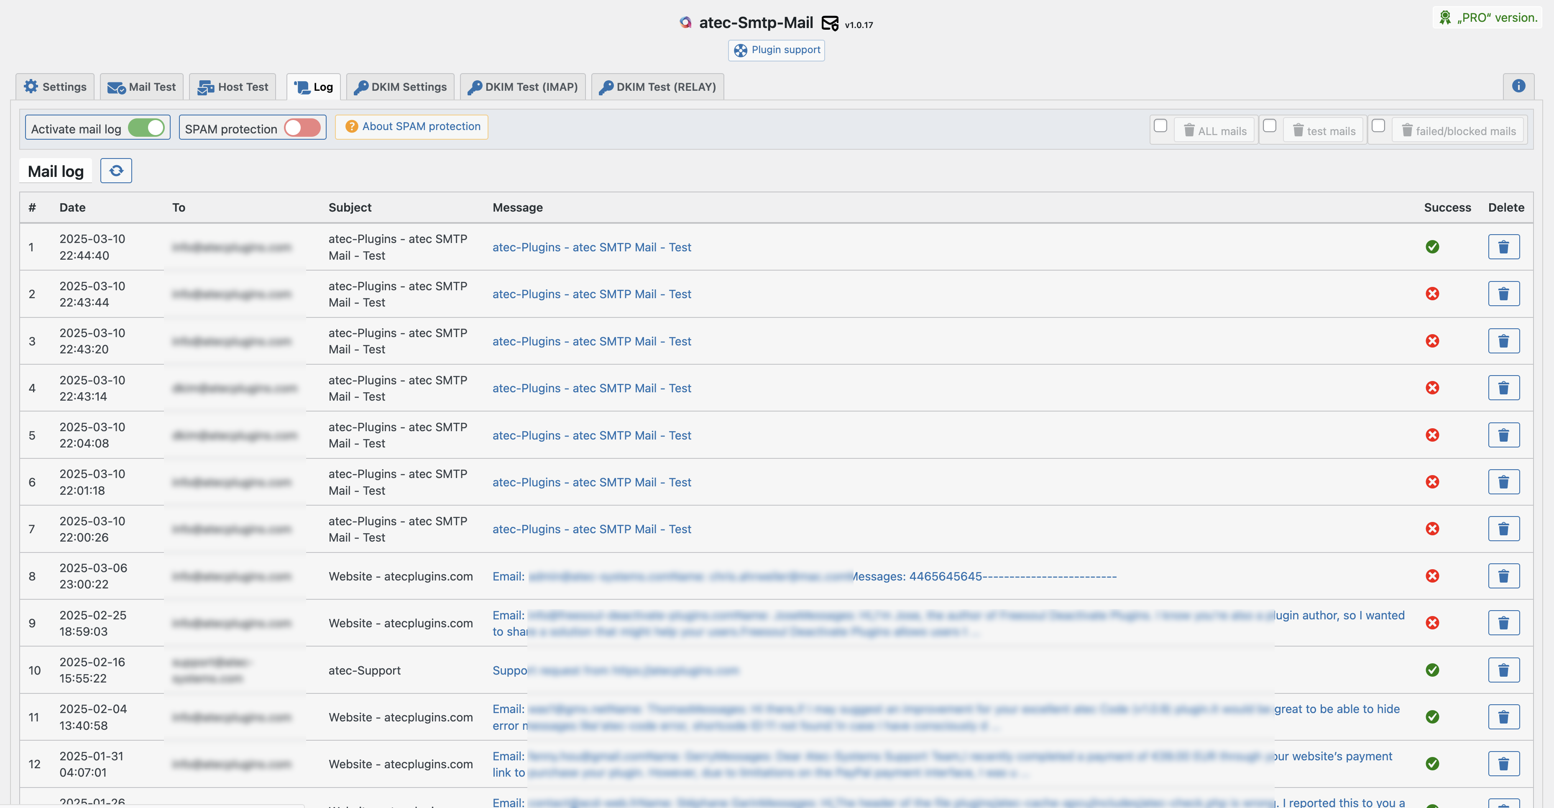Image resolution: width=1554 pixels, height=808 pixels.
Task: Open the DKIM Test (IMAP) tab
Action: coord(522,87)
